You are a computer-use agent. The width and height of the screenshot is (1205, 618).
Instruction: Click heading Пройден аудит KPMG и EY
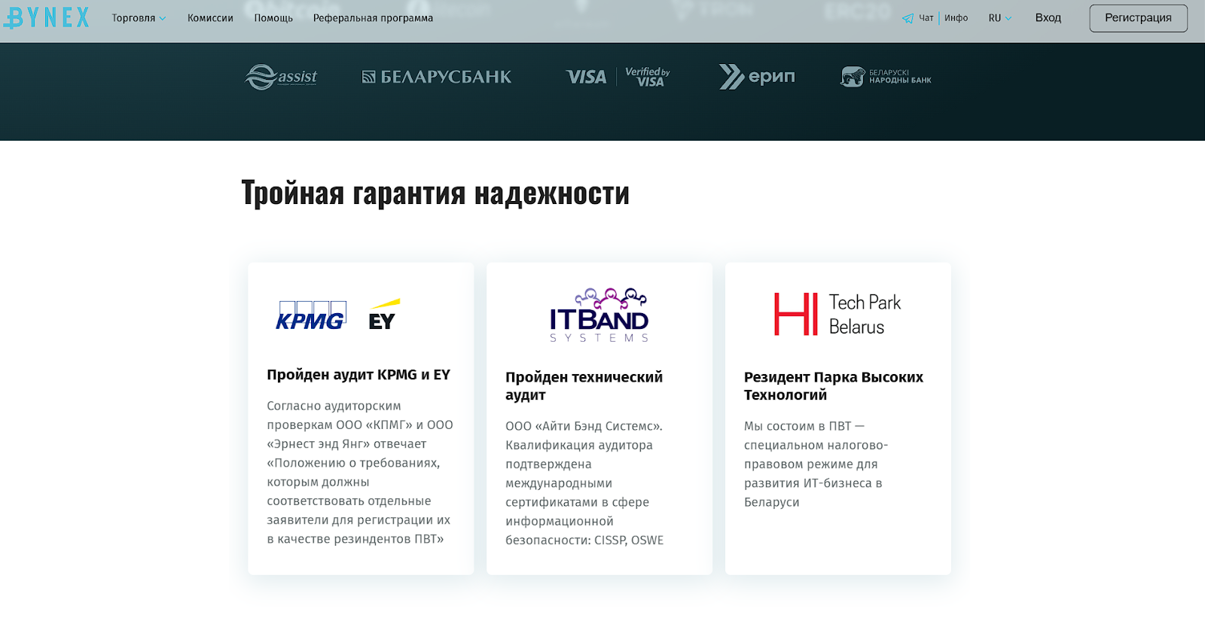pyautogui.click(x=358, y=375)
